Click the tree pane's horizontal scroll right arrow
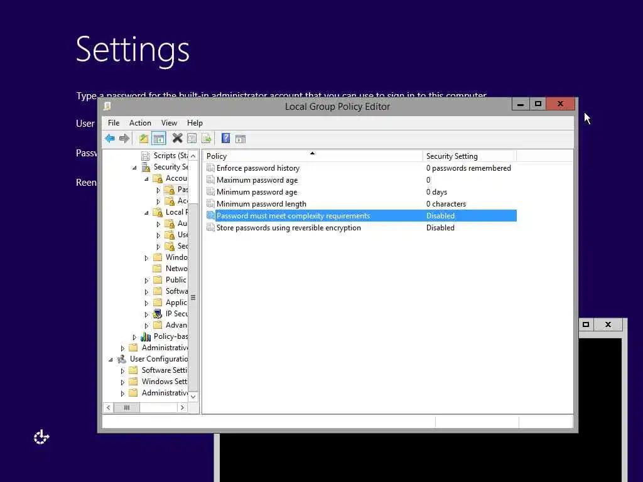The image size is (643, 482). pos(182,407)
